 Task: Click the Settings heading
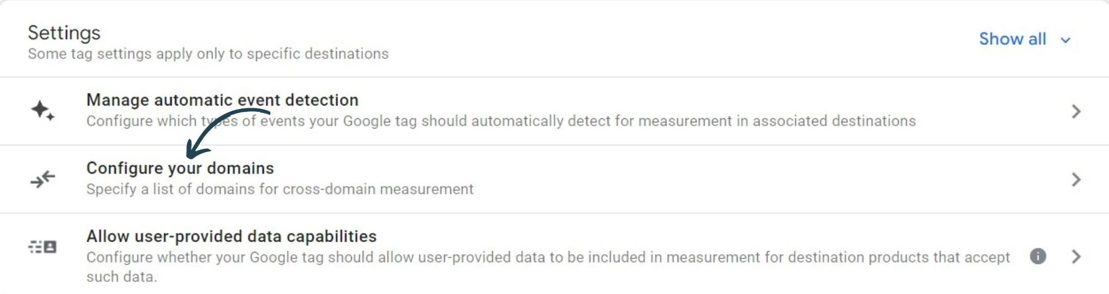64,33
